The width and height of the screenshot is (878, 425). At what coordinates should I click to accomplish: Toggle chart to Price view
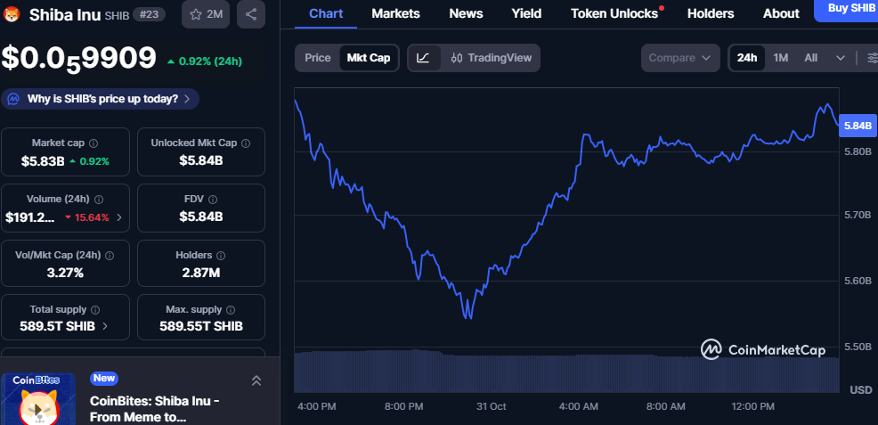pyautogui.click(x=317, y=58)
